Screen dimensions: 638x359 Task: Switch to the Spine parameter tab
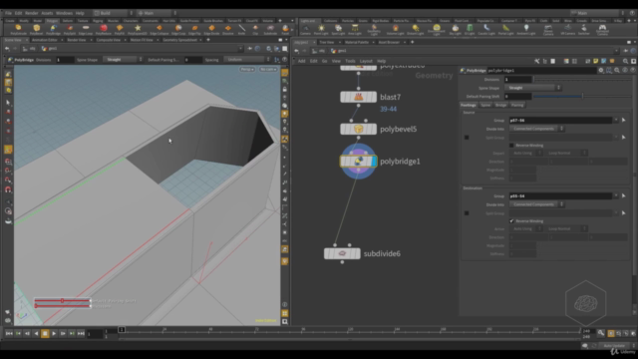(485, 105)
